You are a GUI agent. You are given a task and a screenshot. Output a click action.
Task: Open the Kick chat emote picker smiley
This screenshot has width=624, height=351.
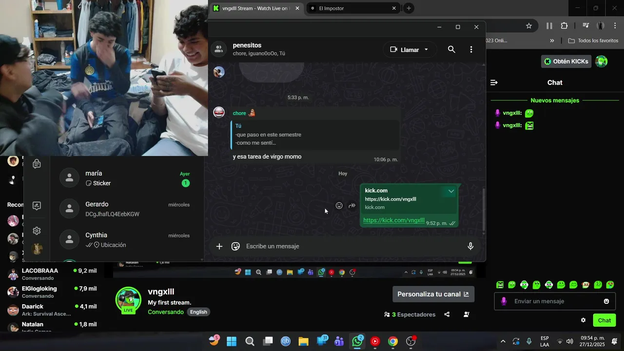pos(606,301)
